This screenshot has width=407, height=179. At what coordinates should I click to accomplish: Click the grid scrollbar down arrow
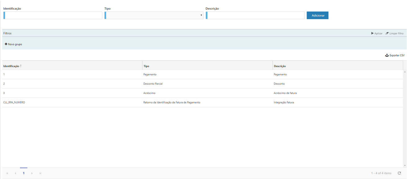pos(405,166)
